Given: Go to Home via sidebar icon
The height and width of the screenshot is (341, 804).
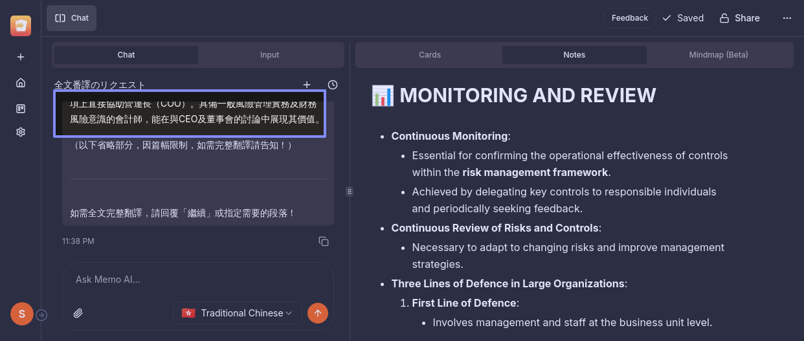Looking at the screenshot, I should (x=21, y=83).
